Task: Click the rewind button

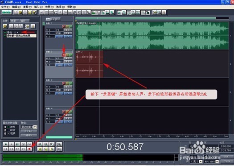Action: (x=12, y=149)
